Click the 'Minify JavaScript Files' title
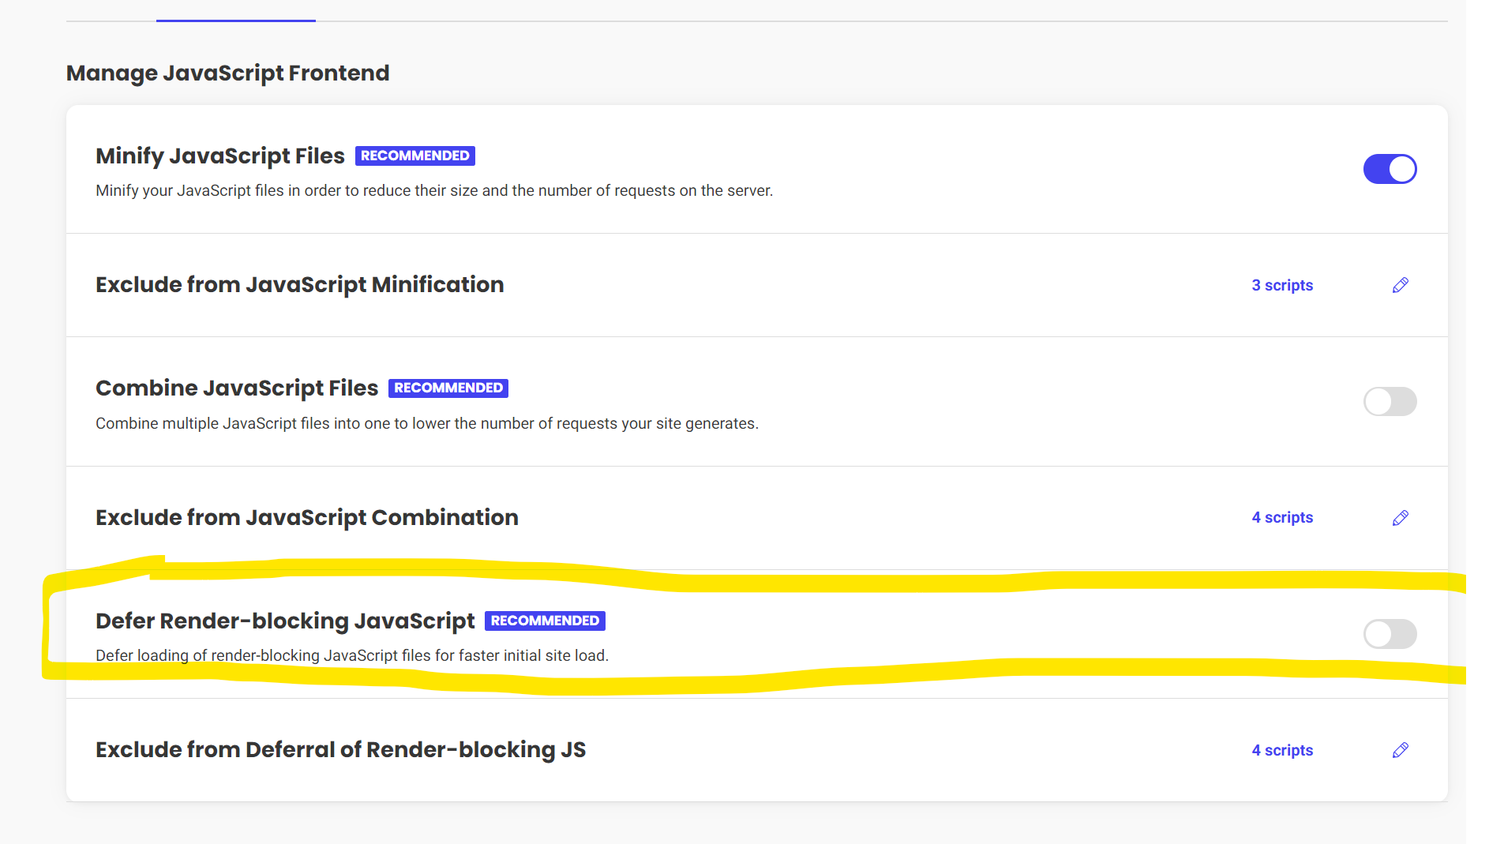Screen dimensions: 1489x844 tap(219, 156)
